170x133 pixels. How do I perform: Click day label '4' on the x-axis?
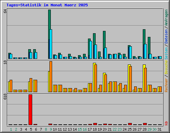point(26,129)
